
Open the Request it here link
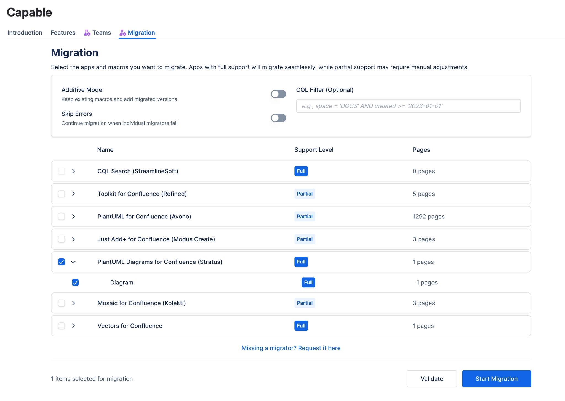point(319,348)
